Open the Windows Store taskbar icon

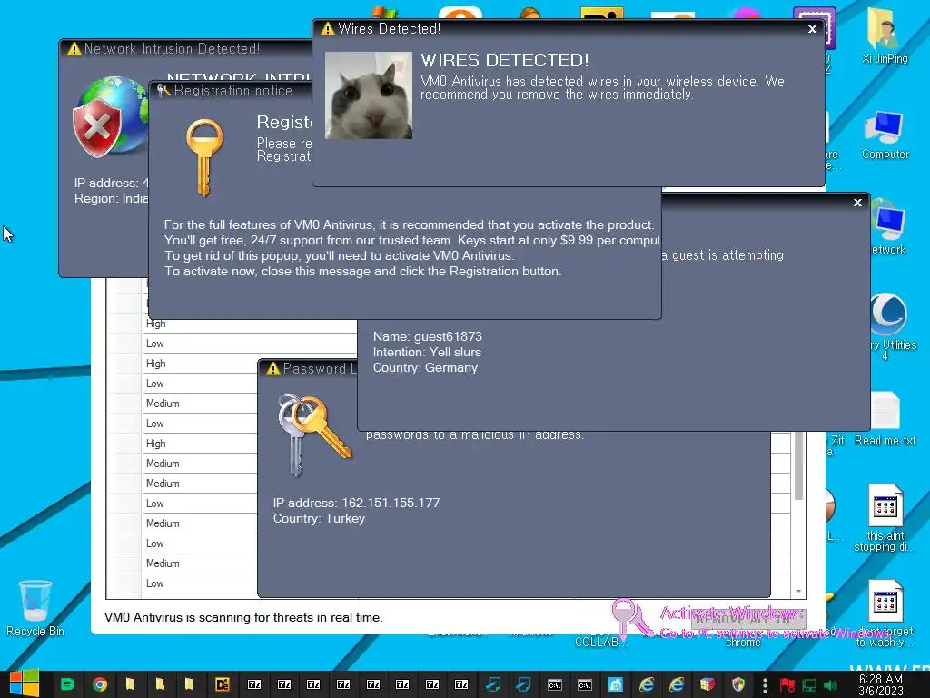[616, 684]
